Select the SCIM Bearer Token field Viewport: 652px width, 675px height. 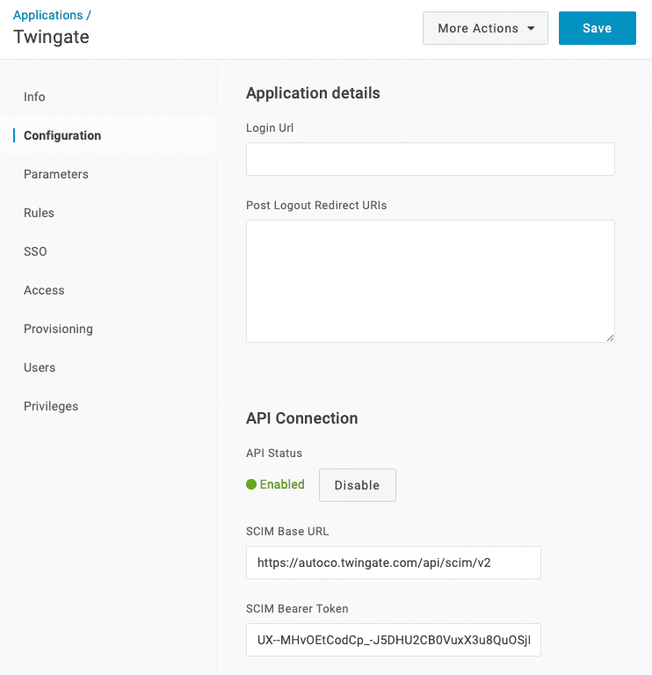tap(393, 640)
